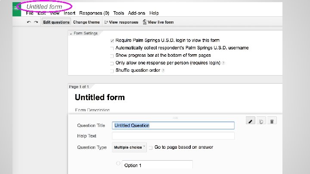Check Go to page based on answer
Screen dimensions: 310x174
point(150,148)
